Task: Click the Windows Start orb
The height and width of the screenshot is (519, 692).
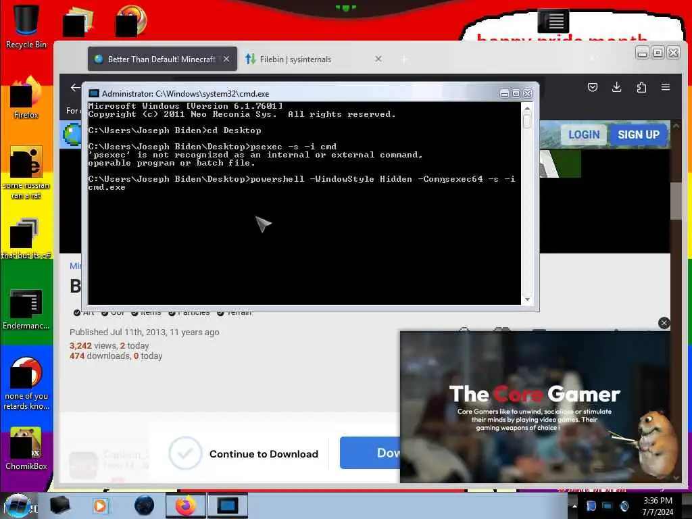Action: click(18, 505)
